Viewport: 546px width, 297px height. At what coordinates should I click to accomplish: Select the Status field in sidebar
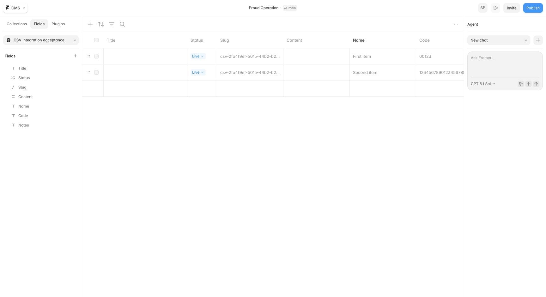pyautogui.click(x=41, y=78)
